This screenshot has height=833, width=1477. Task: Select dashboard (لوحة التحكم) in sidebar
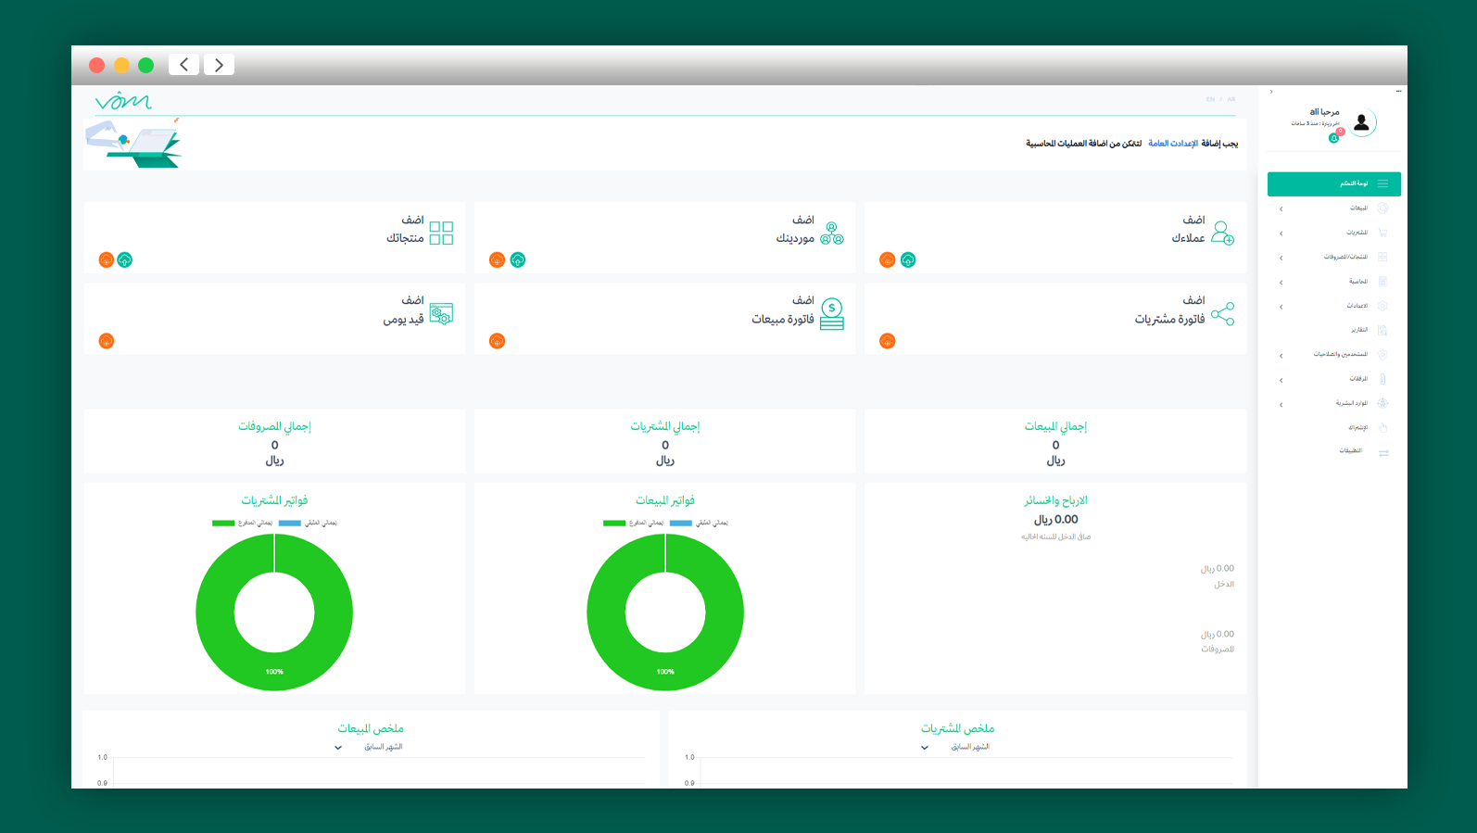pos(1334,183)
